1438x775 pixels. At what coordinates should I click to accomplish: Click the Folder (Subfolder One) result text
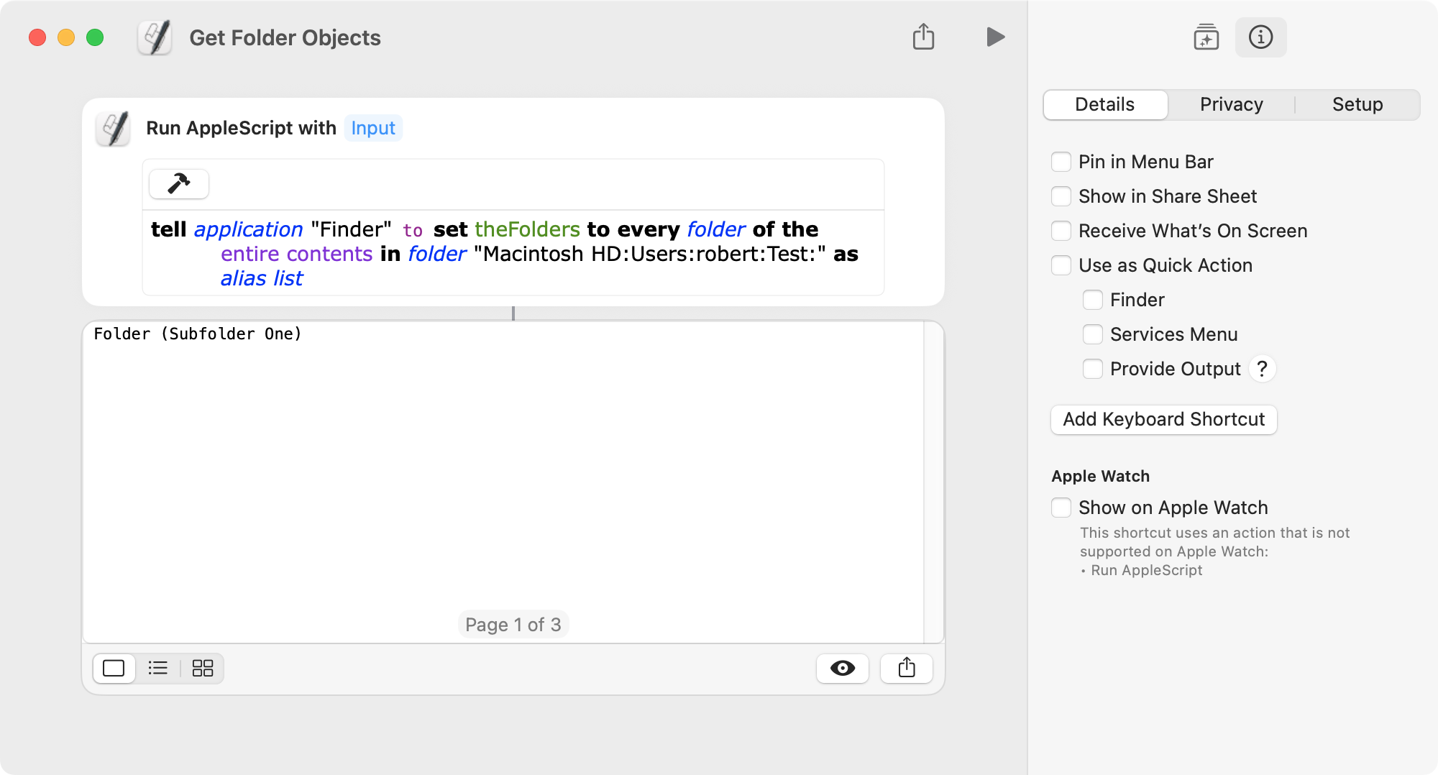pyautogui.click(x=198, y=334)
